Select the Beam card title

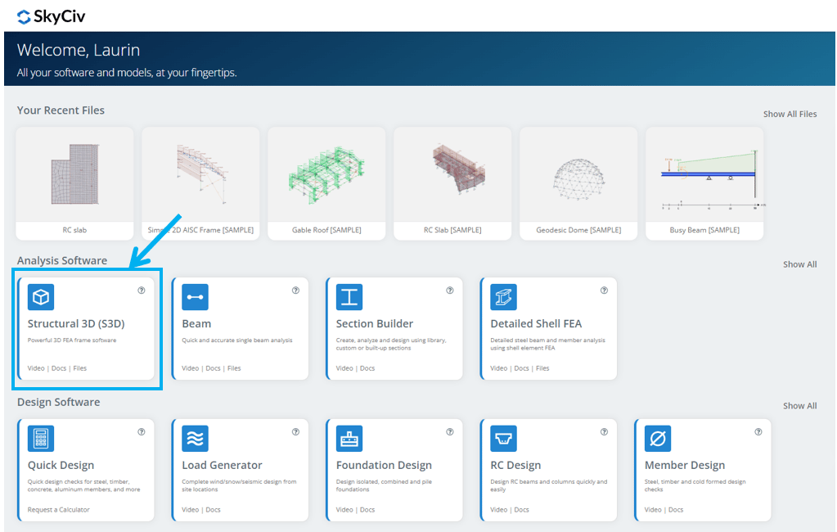tap(196, 323)
